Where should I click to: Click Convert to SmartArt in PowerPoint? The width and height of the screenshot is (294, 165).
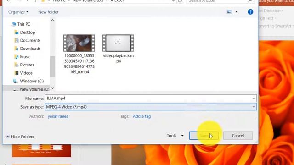point(276,26)
